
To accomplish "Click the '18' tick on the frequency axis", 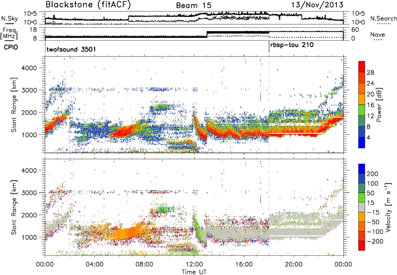I will pos(34,30).
